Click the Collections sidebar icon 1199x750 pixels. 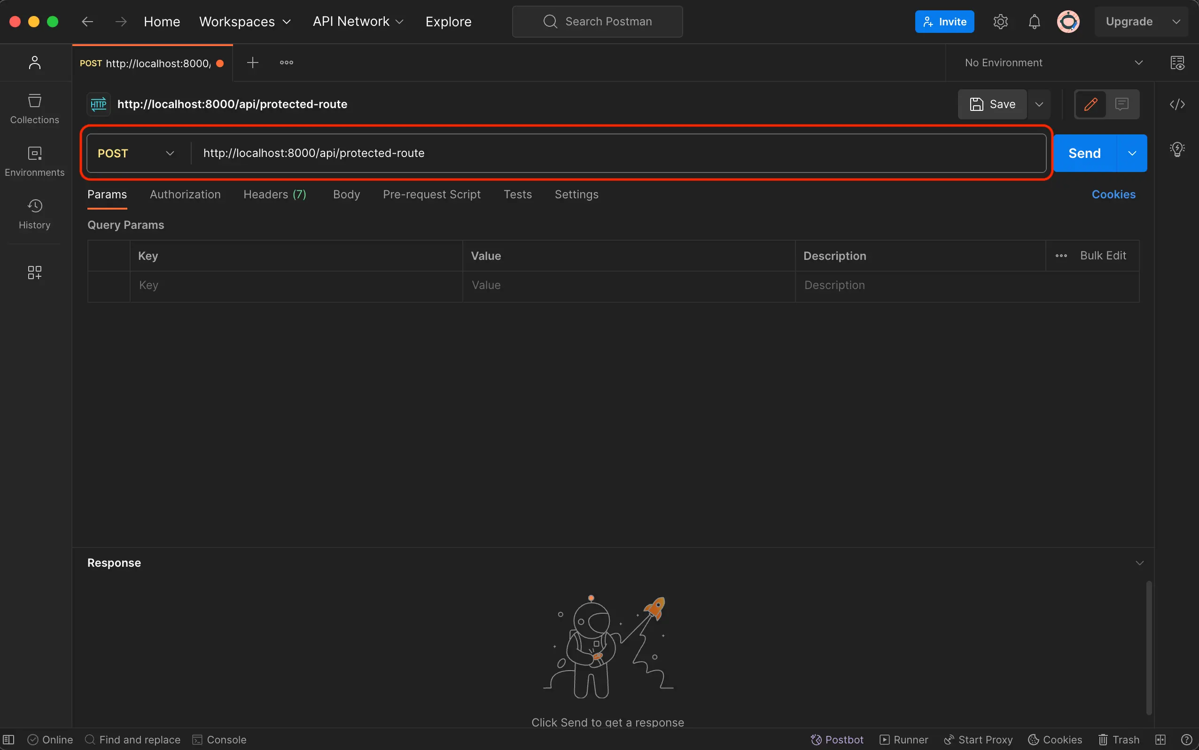(35, 108)
